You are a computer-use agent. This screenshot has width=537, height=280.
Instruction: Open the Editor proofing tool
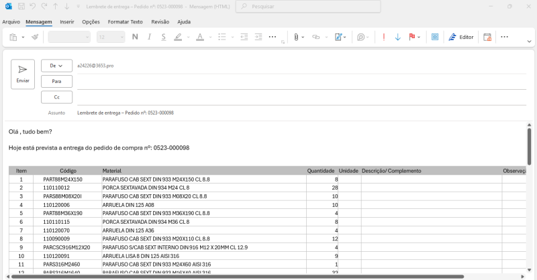pos(461,37)
